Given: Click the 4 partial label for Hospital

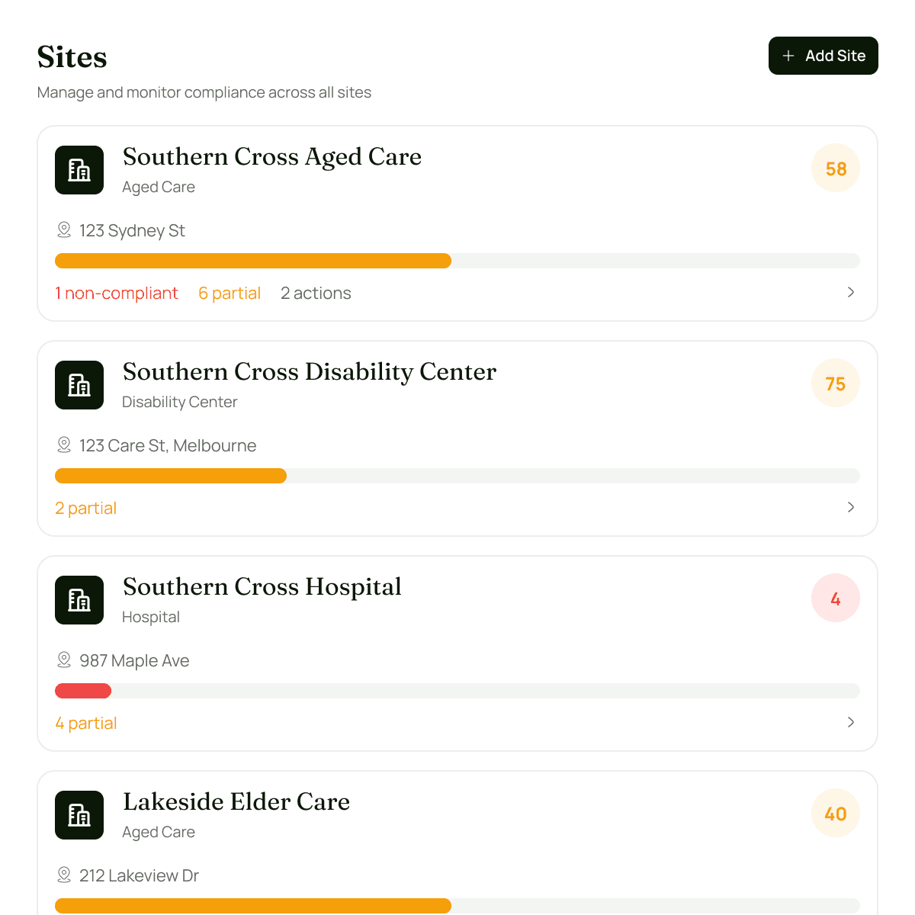Looking at the screenshot, I should 85,723.
